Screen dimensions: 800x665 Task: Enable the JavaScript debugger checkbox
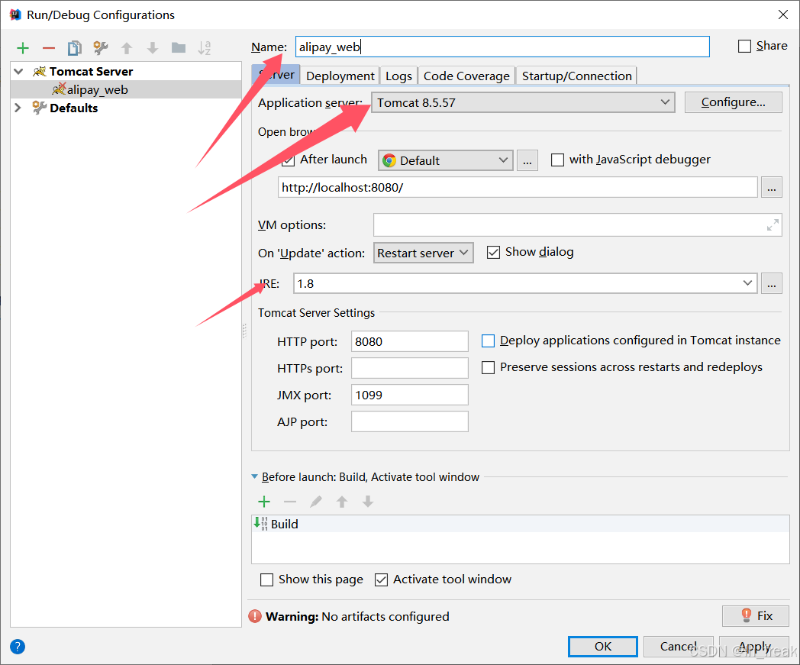click(x=558, y=160)
